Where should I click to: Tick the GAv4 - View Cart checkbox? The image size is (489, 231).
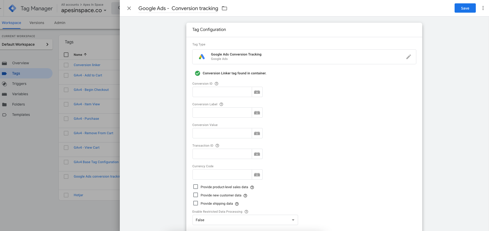pos(66,148)
